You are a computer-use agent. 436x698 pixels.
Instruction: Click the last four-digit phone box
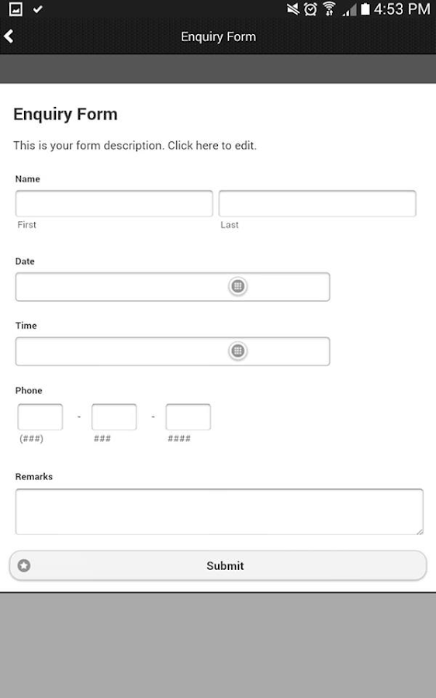point(188,416)
